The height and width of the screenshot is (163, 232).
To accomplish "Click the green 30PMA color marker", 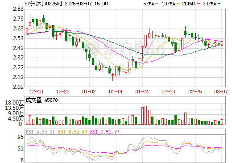I will point(219,4).
